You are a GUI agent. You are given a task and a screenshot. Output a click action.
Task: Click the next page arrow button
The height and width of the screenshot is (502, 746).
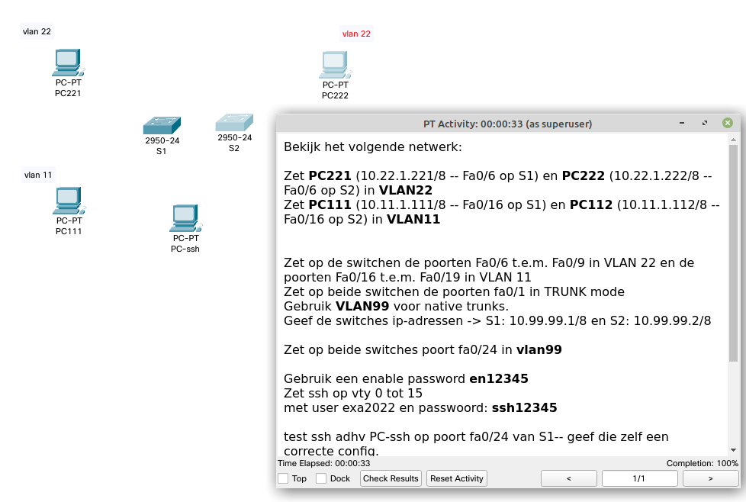click(710, 478)
